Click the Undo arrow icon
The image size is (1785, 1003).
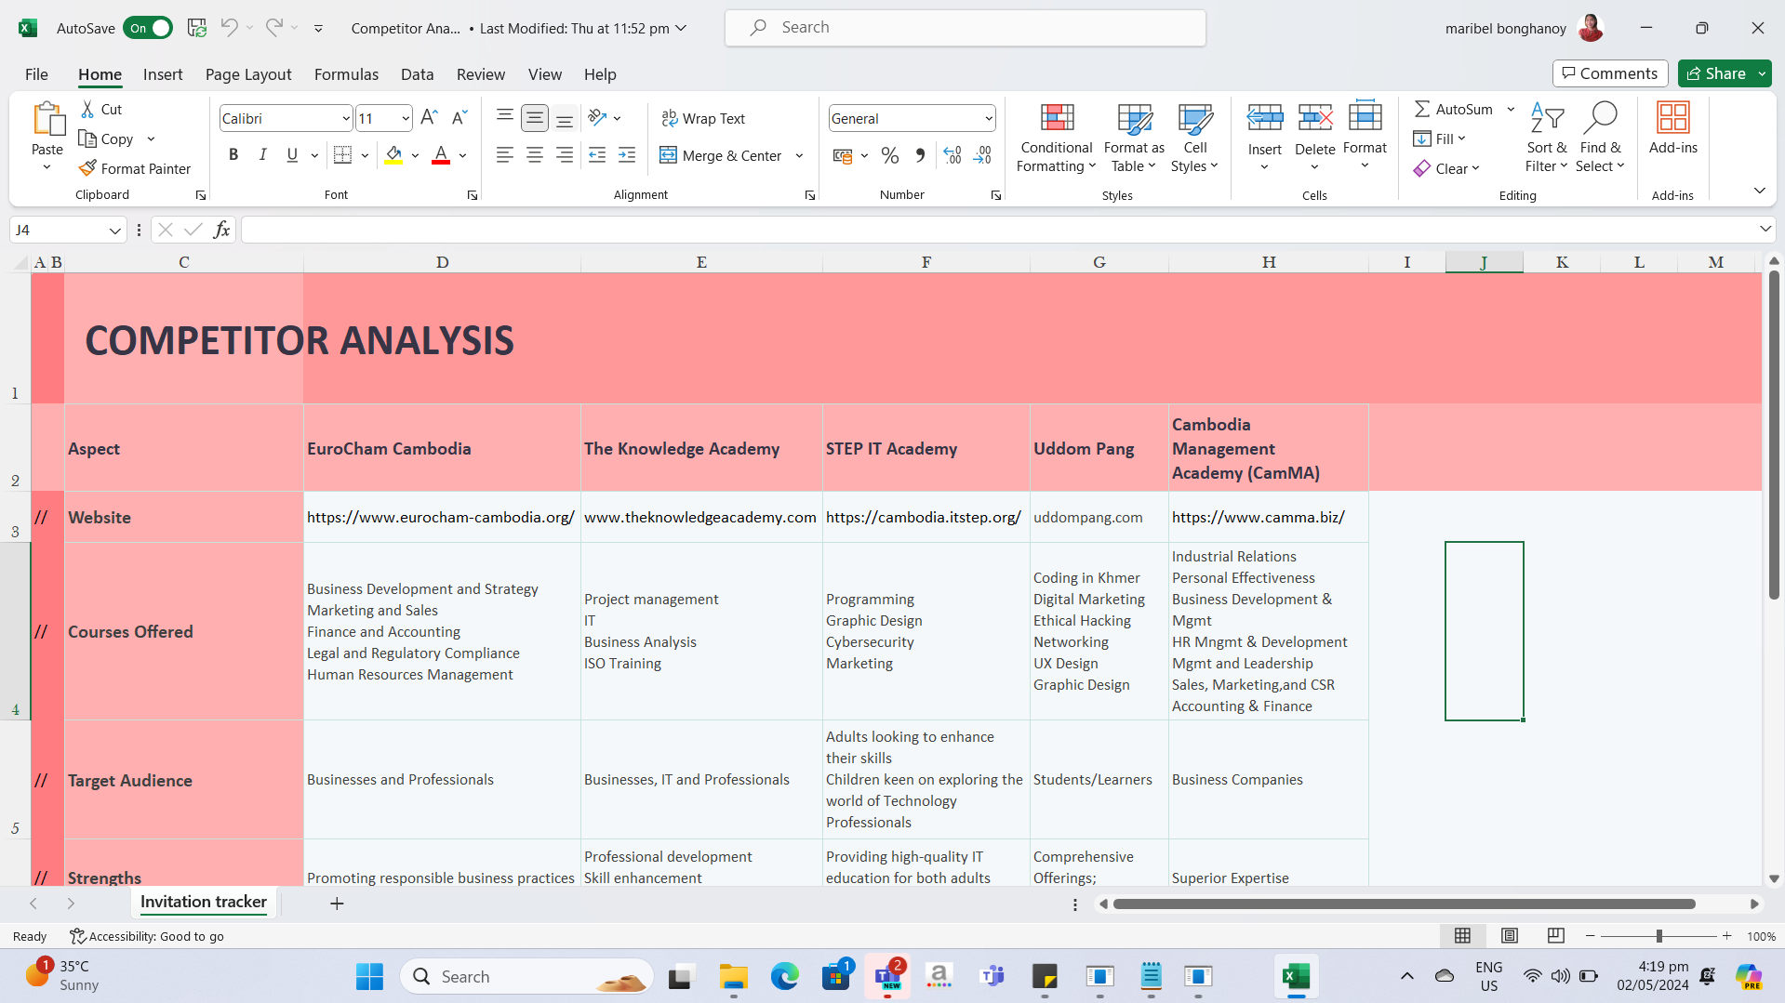pyautogui.click(x=229, y=28)
